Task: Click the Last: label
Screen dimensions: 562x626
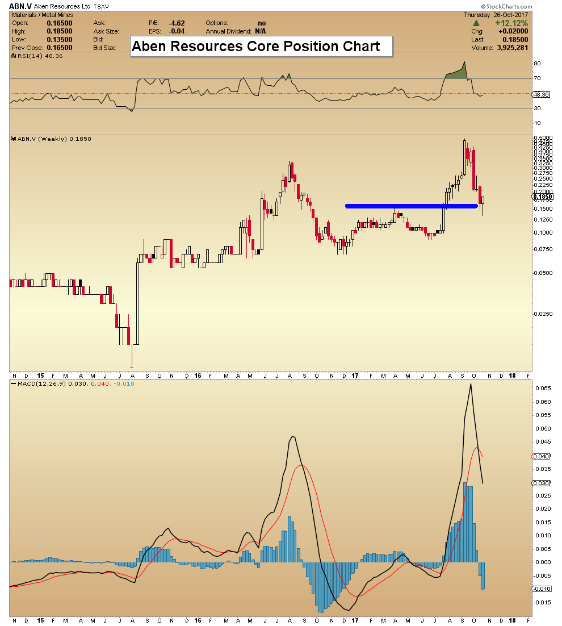Action: [x=477, y=40]
